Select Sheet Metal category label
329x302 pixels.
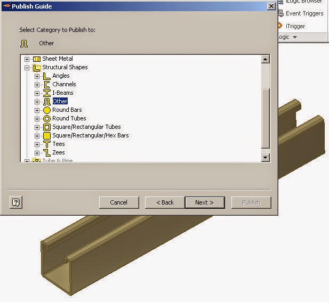pos(58,59)
